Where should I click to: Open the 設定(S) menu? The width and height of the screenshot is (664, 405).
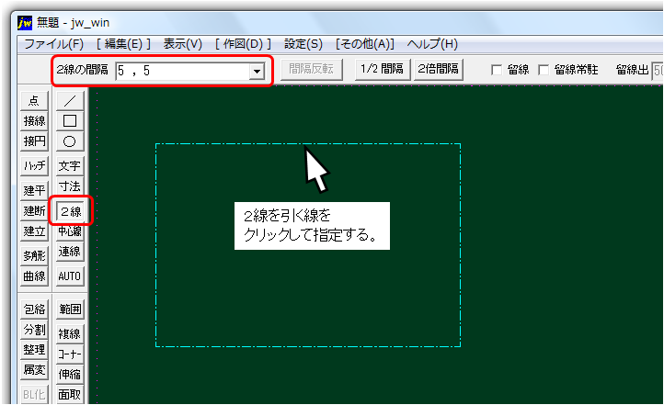303,43
